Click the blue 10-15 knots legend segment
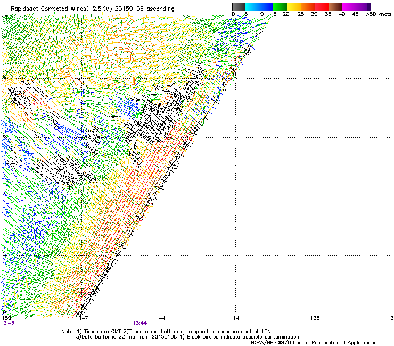The height and width of the screenshot is (346, 394). pos(266,6)
